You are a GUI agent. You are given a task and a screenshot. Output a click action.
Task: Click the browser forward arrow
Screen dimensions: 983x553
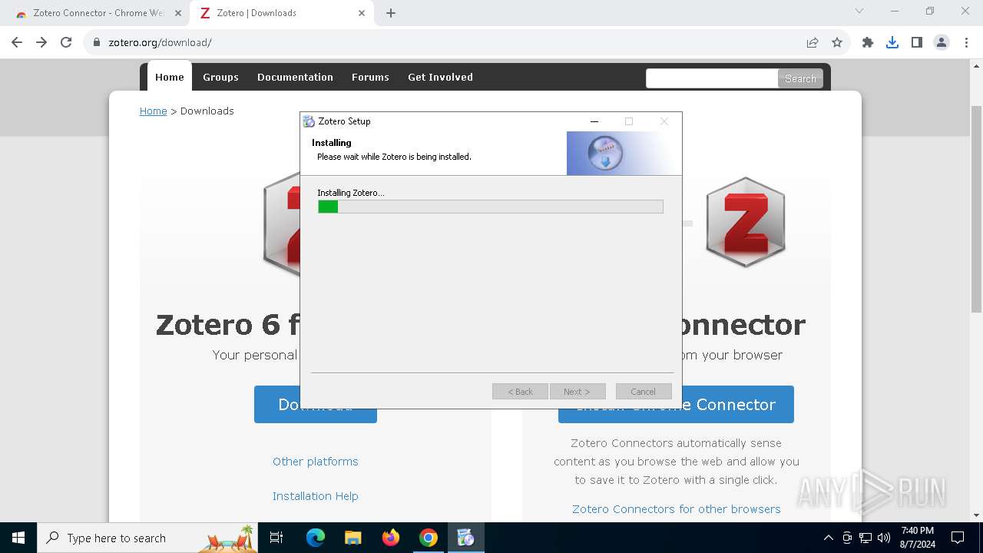pyautogui.click(x=41, y=42)
